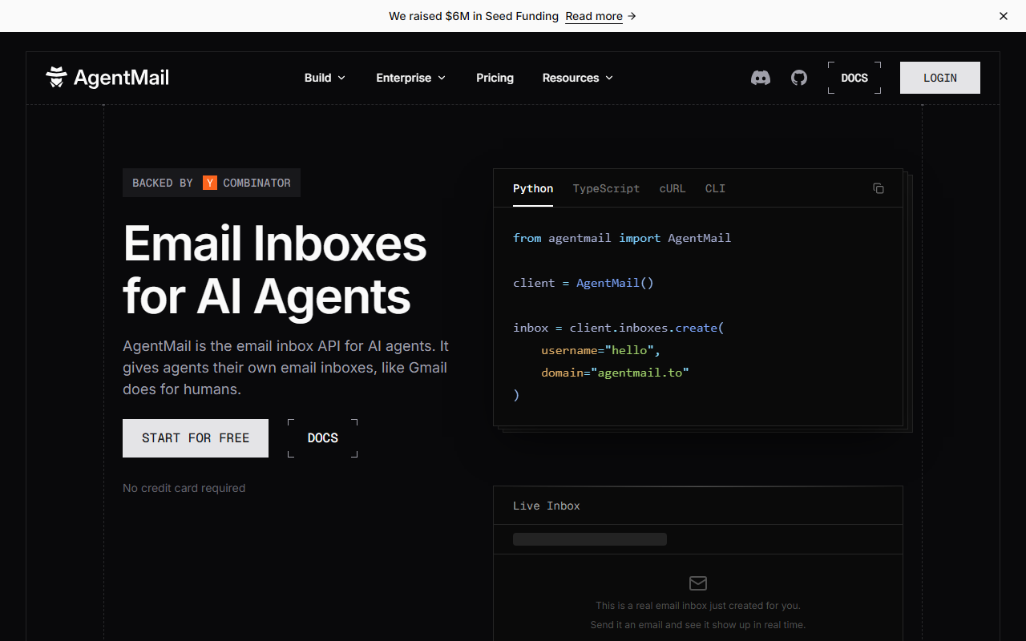The width and height of the screenshot is (1026, 641).
Task: Click the loading inbox address placeholder bar
Action: click(590, 539)
